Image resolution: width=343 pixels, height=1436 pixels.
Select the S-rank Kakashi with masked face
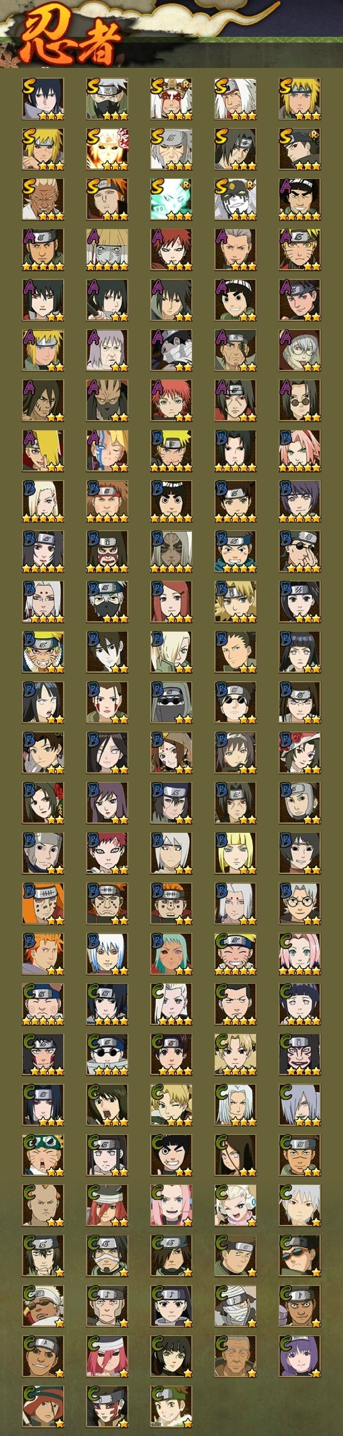pyautogui.click(x=107, y=99)
